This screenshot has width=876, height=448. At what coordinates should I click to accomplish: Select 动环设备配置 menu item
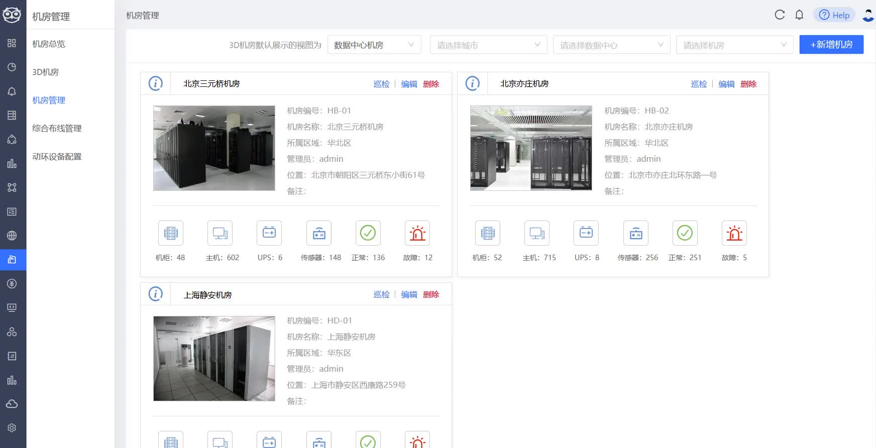coord(57,157)
